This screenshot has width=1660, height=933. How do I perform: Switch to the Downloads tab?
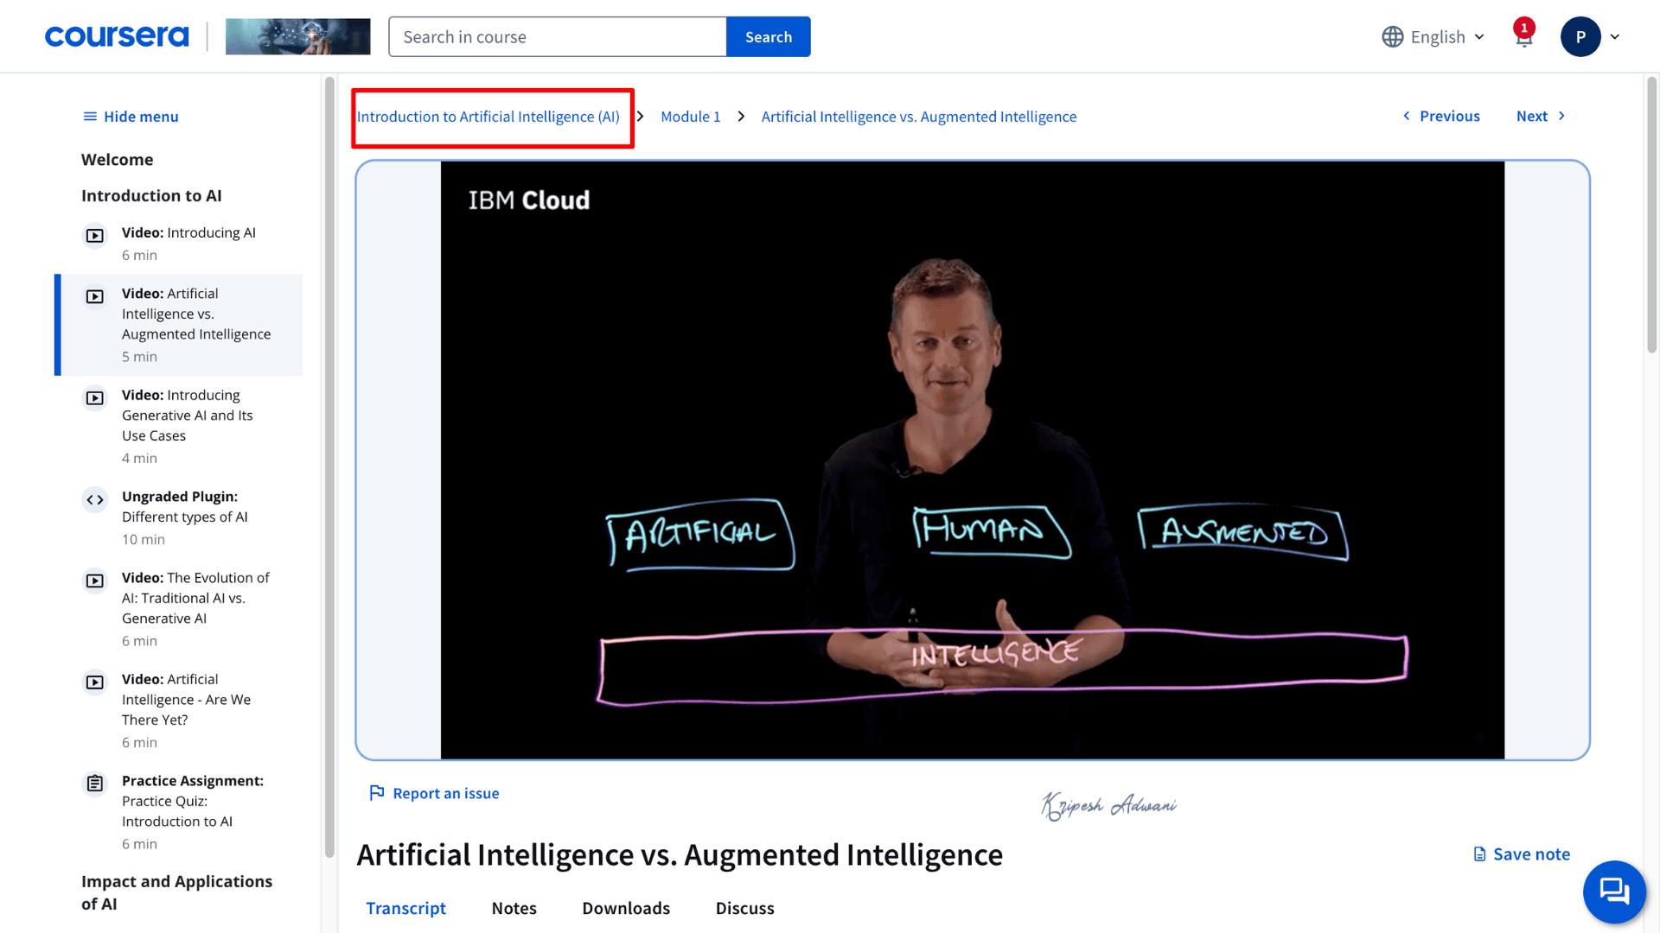click(626, 908)
